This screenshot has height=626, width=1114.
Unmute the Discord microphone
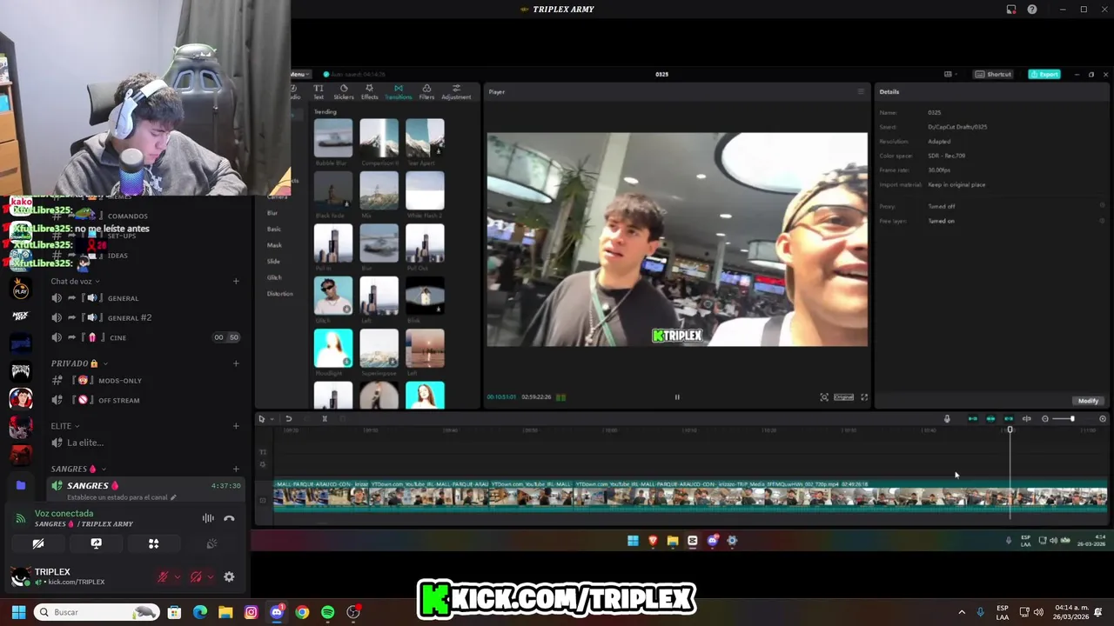click(163, 576)
